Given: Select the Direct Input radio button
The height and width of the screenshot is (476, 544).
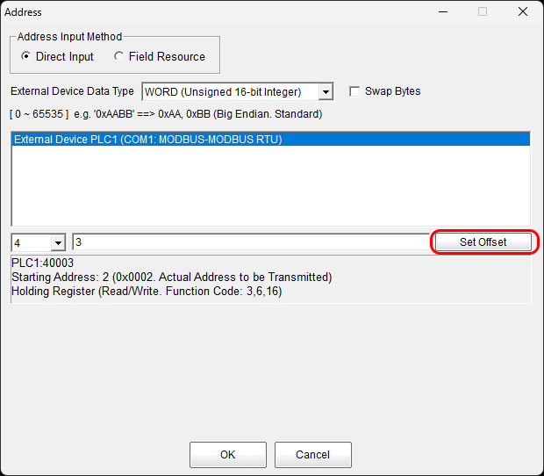Looking at the screenshot, I should [x=25, y=57].
